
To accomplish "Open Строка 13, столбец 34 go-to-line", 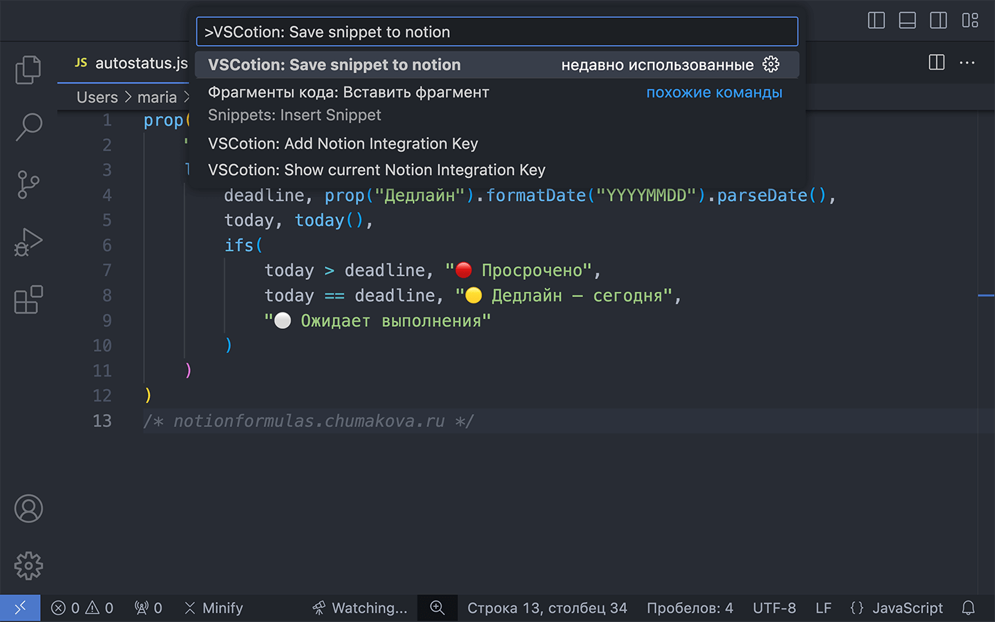I will coord(547,608).
